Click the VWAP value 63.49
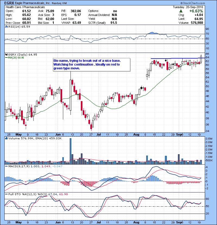Viewport: 217px width, 225px height. [x=77, y=23]
